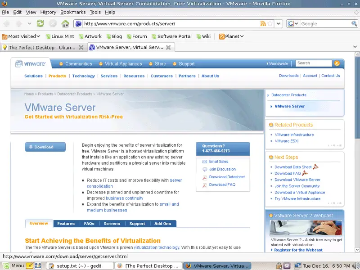
Task: Click inside the URL address field
Action: [171, 23]
